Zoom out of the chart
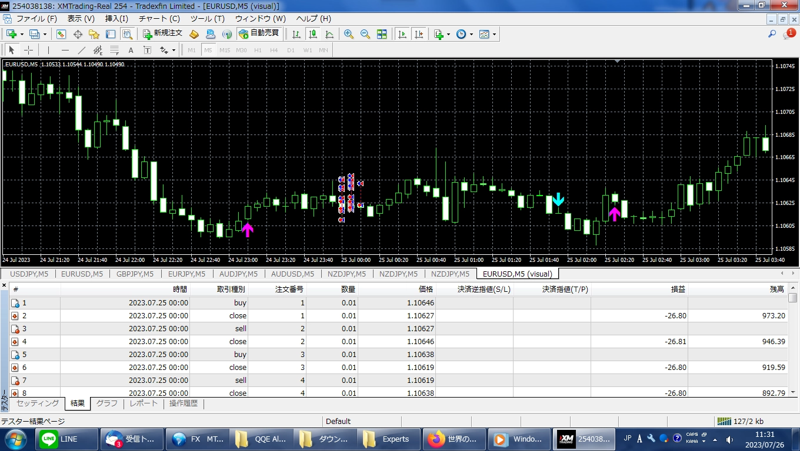Viewport: 800px width, 451px height. pos(365,34)
